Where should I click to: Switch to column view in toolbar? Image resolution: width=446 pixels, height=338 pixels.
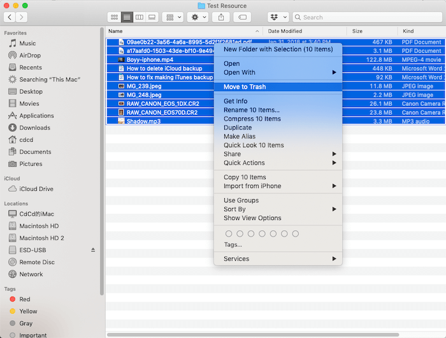pyautogui.click(x=140, y=17)
